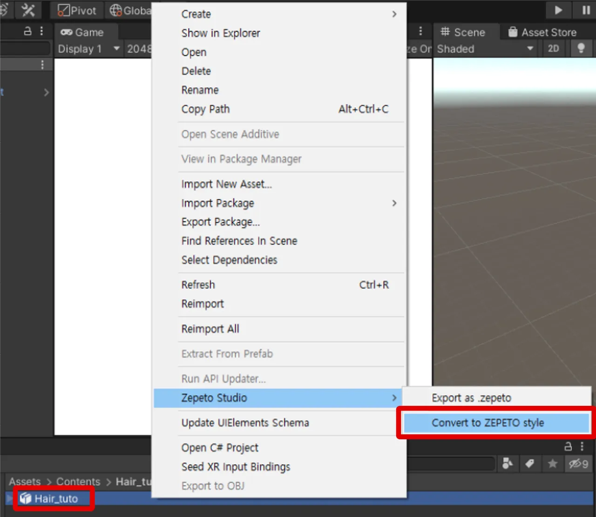Open the Display 1 dropdown
The height and width of the screenshot is (517, 596).
coord(88,48)
